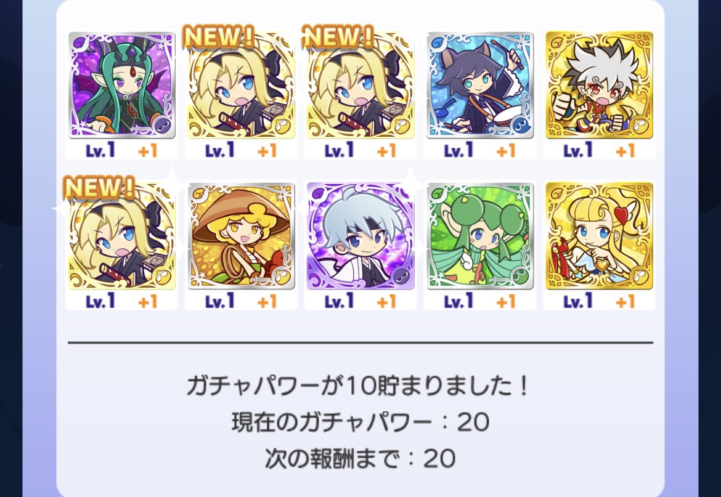This screenshot has height=497, width=721.
Task: Click green puyo icon on twin-bun girl card
Action: [520, 277]
